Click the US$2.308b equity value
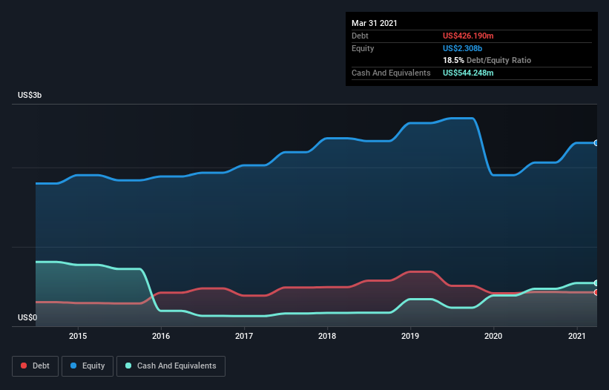This screenshot has height=390, width=609. coord(462,48)
